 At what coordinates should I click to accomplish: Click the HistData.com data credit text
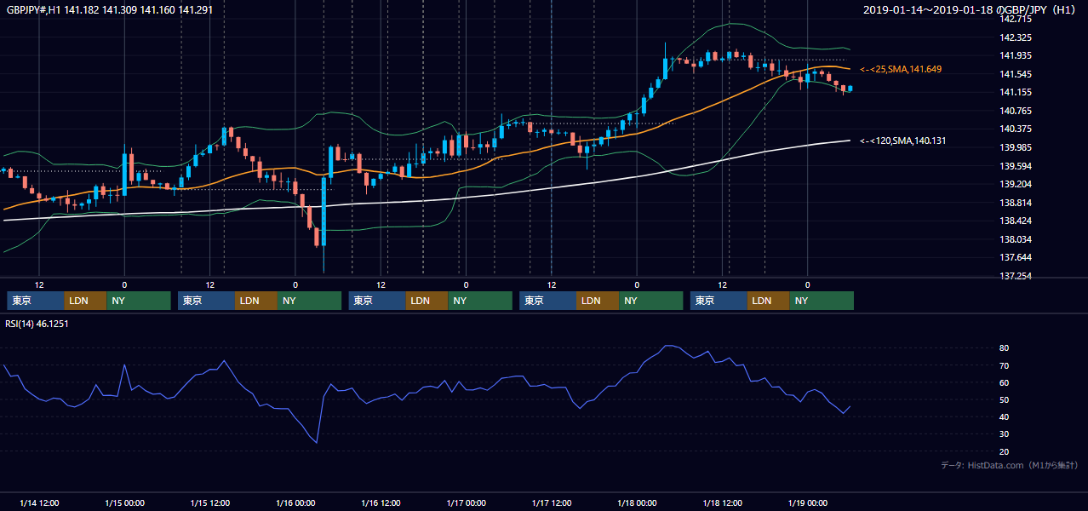(1010, 465)
